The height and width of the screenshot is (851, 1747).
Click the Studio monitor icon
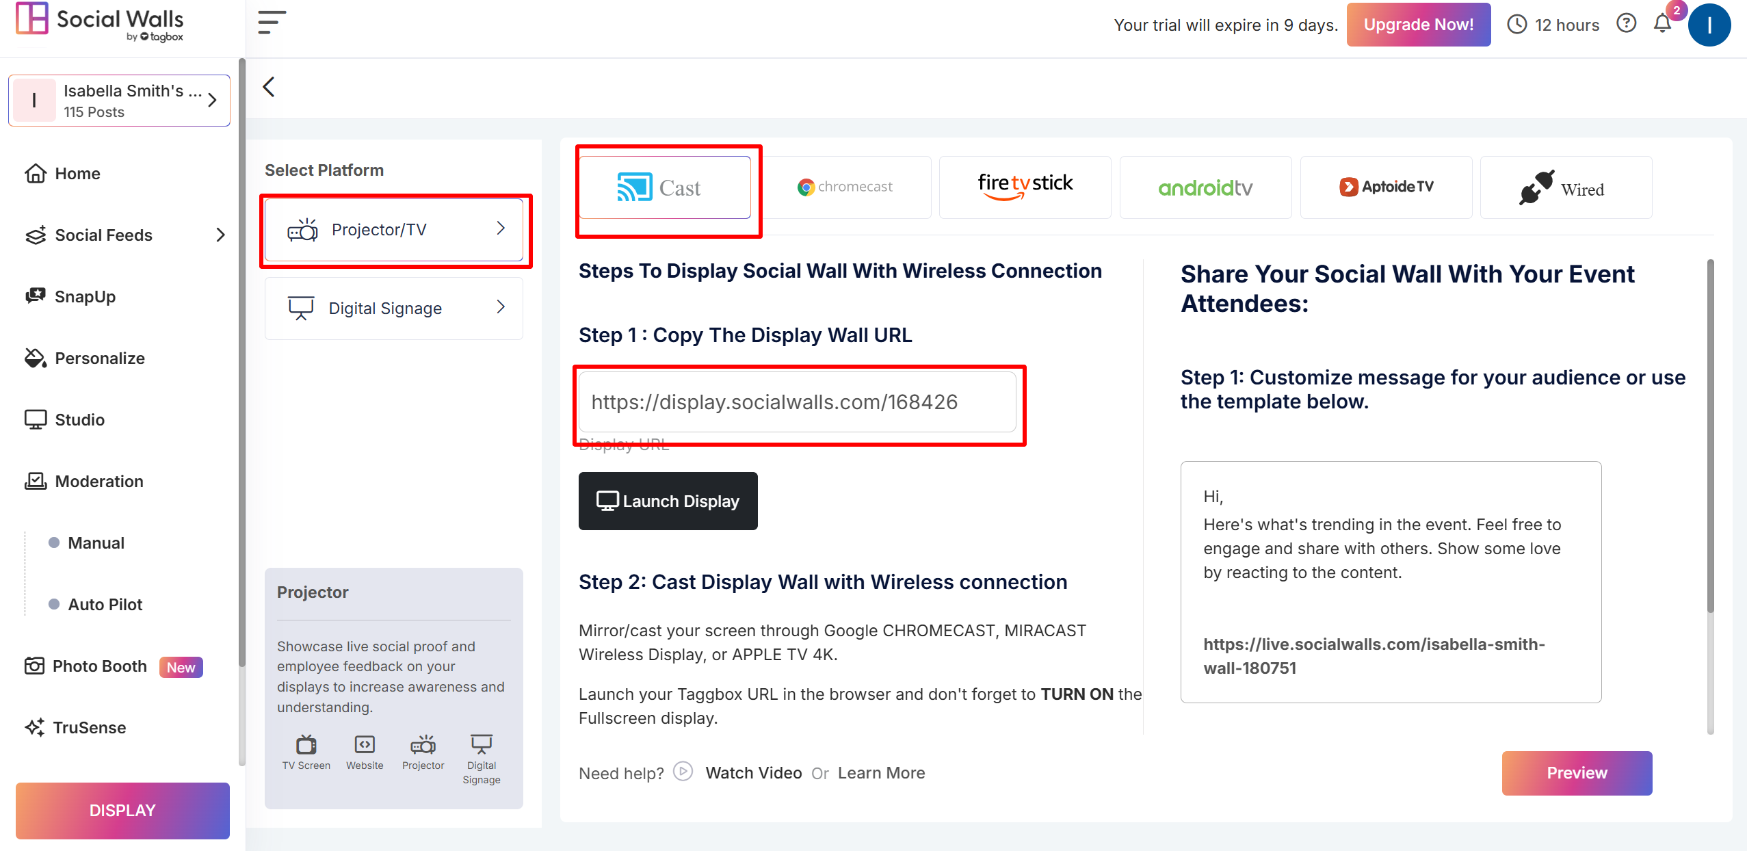(36, 419)
